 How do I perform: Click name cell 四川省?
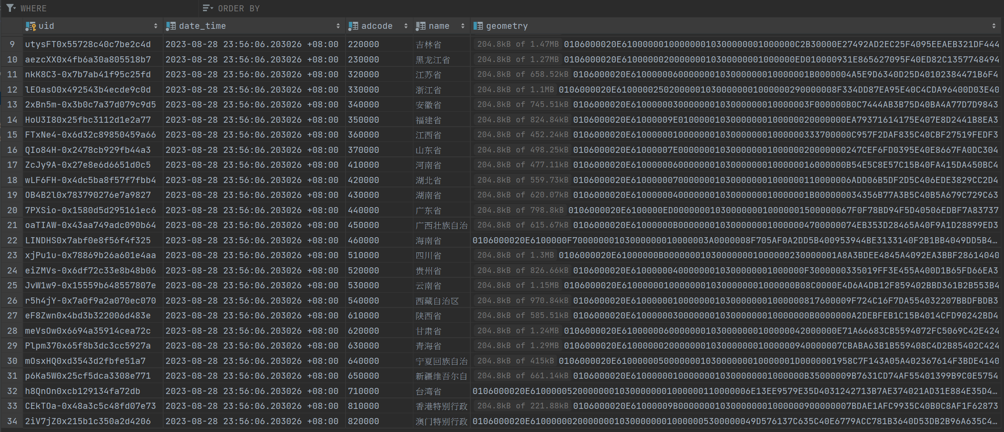point(442,255)
